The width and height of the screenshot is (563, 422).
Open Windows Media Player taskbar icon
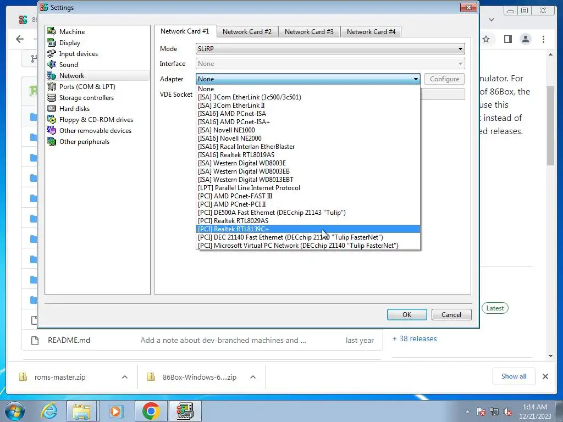(x=115, y=411)
